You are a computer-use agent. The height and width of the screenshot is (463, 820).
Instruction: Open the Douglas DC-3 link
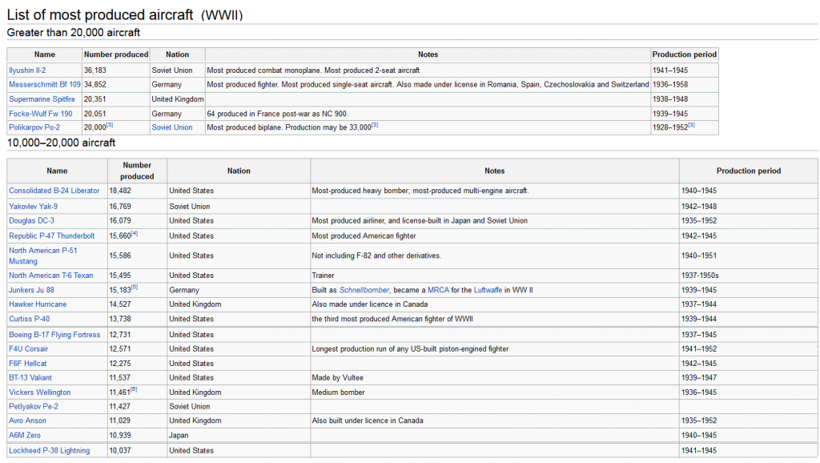[31, 221]
